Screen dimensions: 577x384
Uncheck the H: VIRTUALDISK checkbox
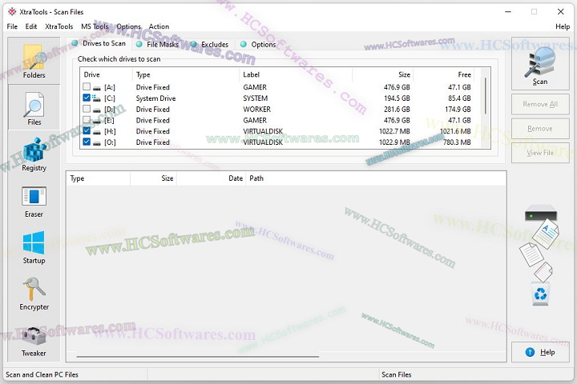[87, 131]
